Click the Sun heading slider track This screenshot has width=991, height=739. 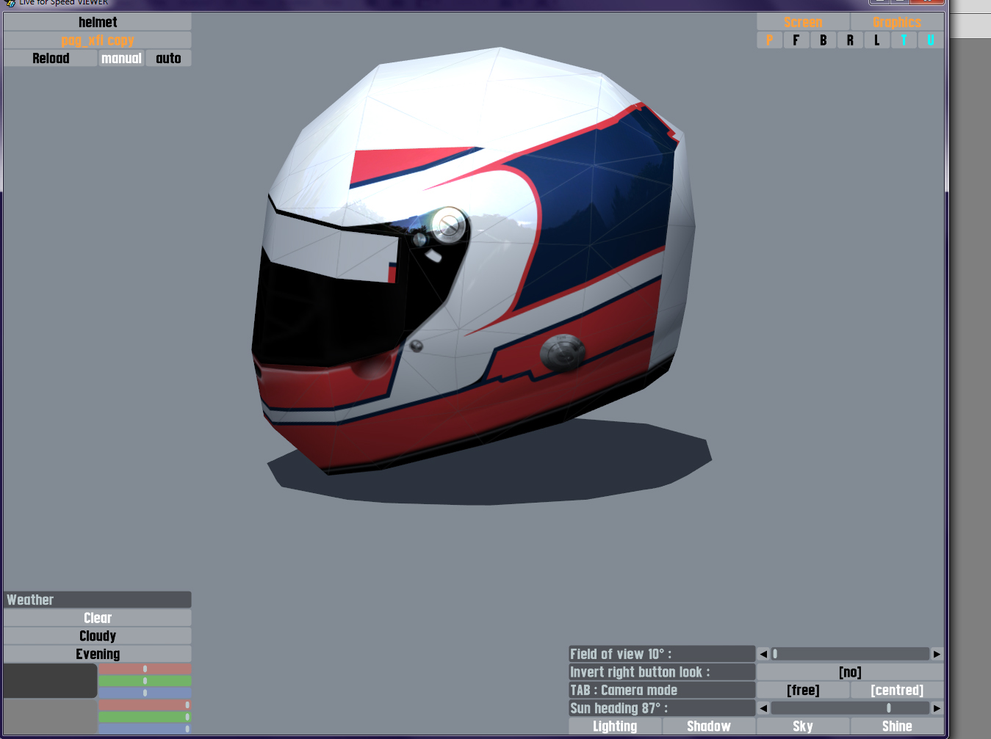pos(850,708)
